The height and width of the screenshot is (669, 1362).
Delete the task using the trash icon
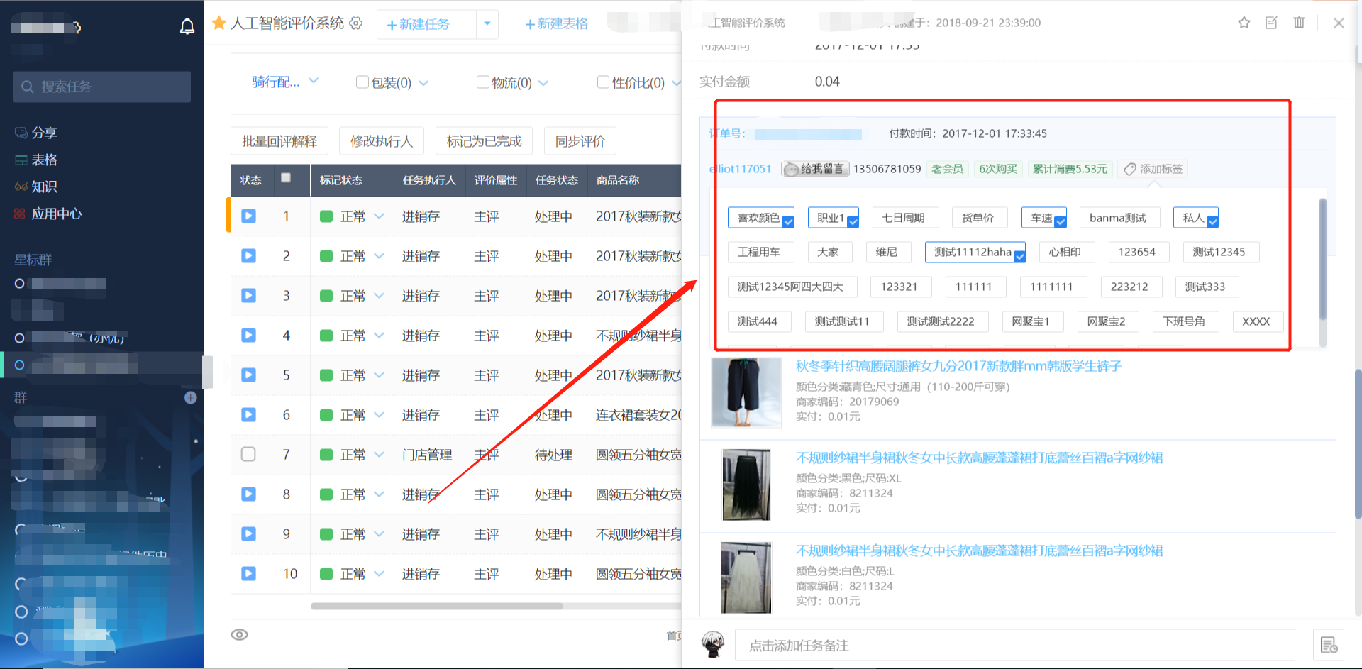coord(1299,23)
